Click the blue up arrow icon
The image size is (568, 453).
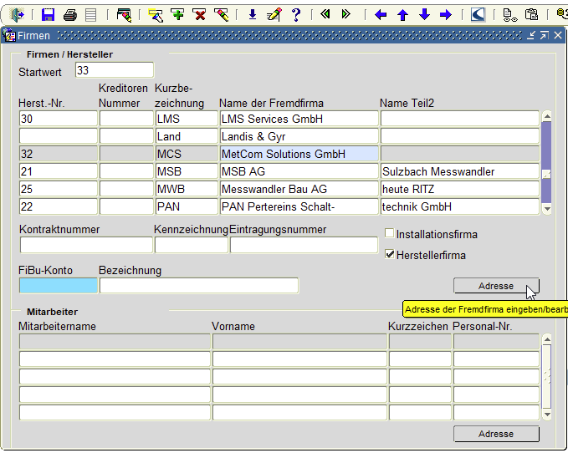[x=402, y=15]
